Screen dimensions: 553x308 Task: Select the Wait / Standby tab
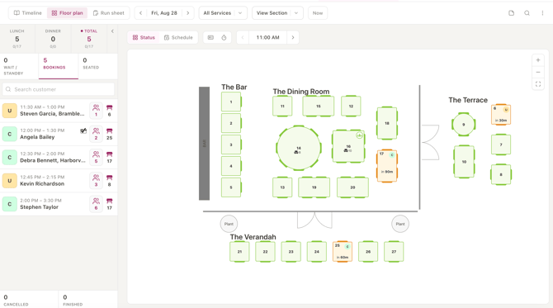[x=19, y=66]
